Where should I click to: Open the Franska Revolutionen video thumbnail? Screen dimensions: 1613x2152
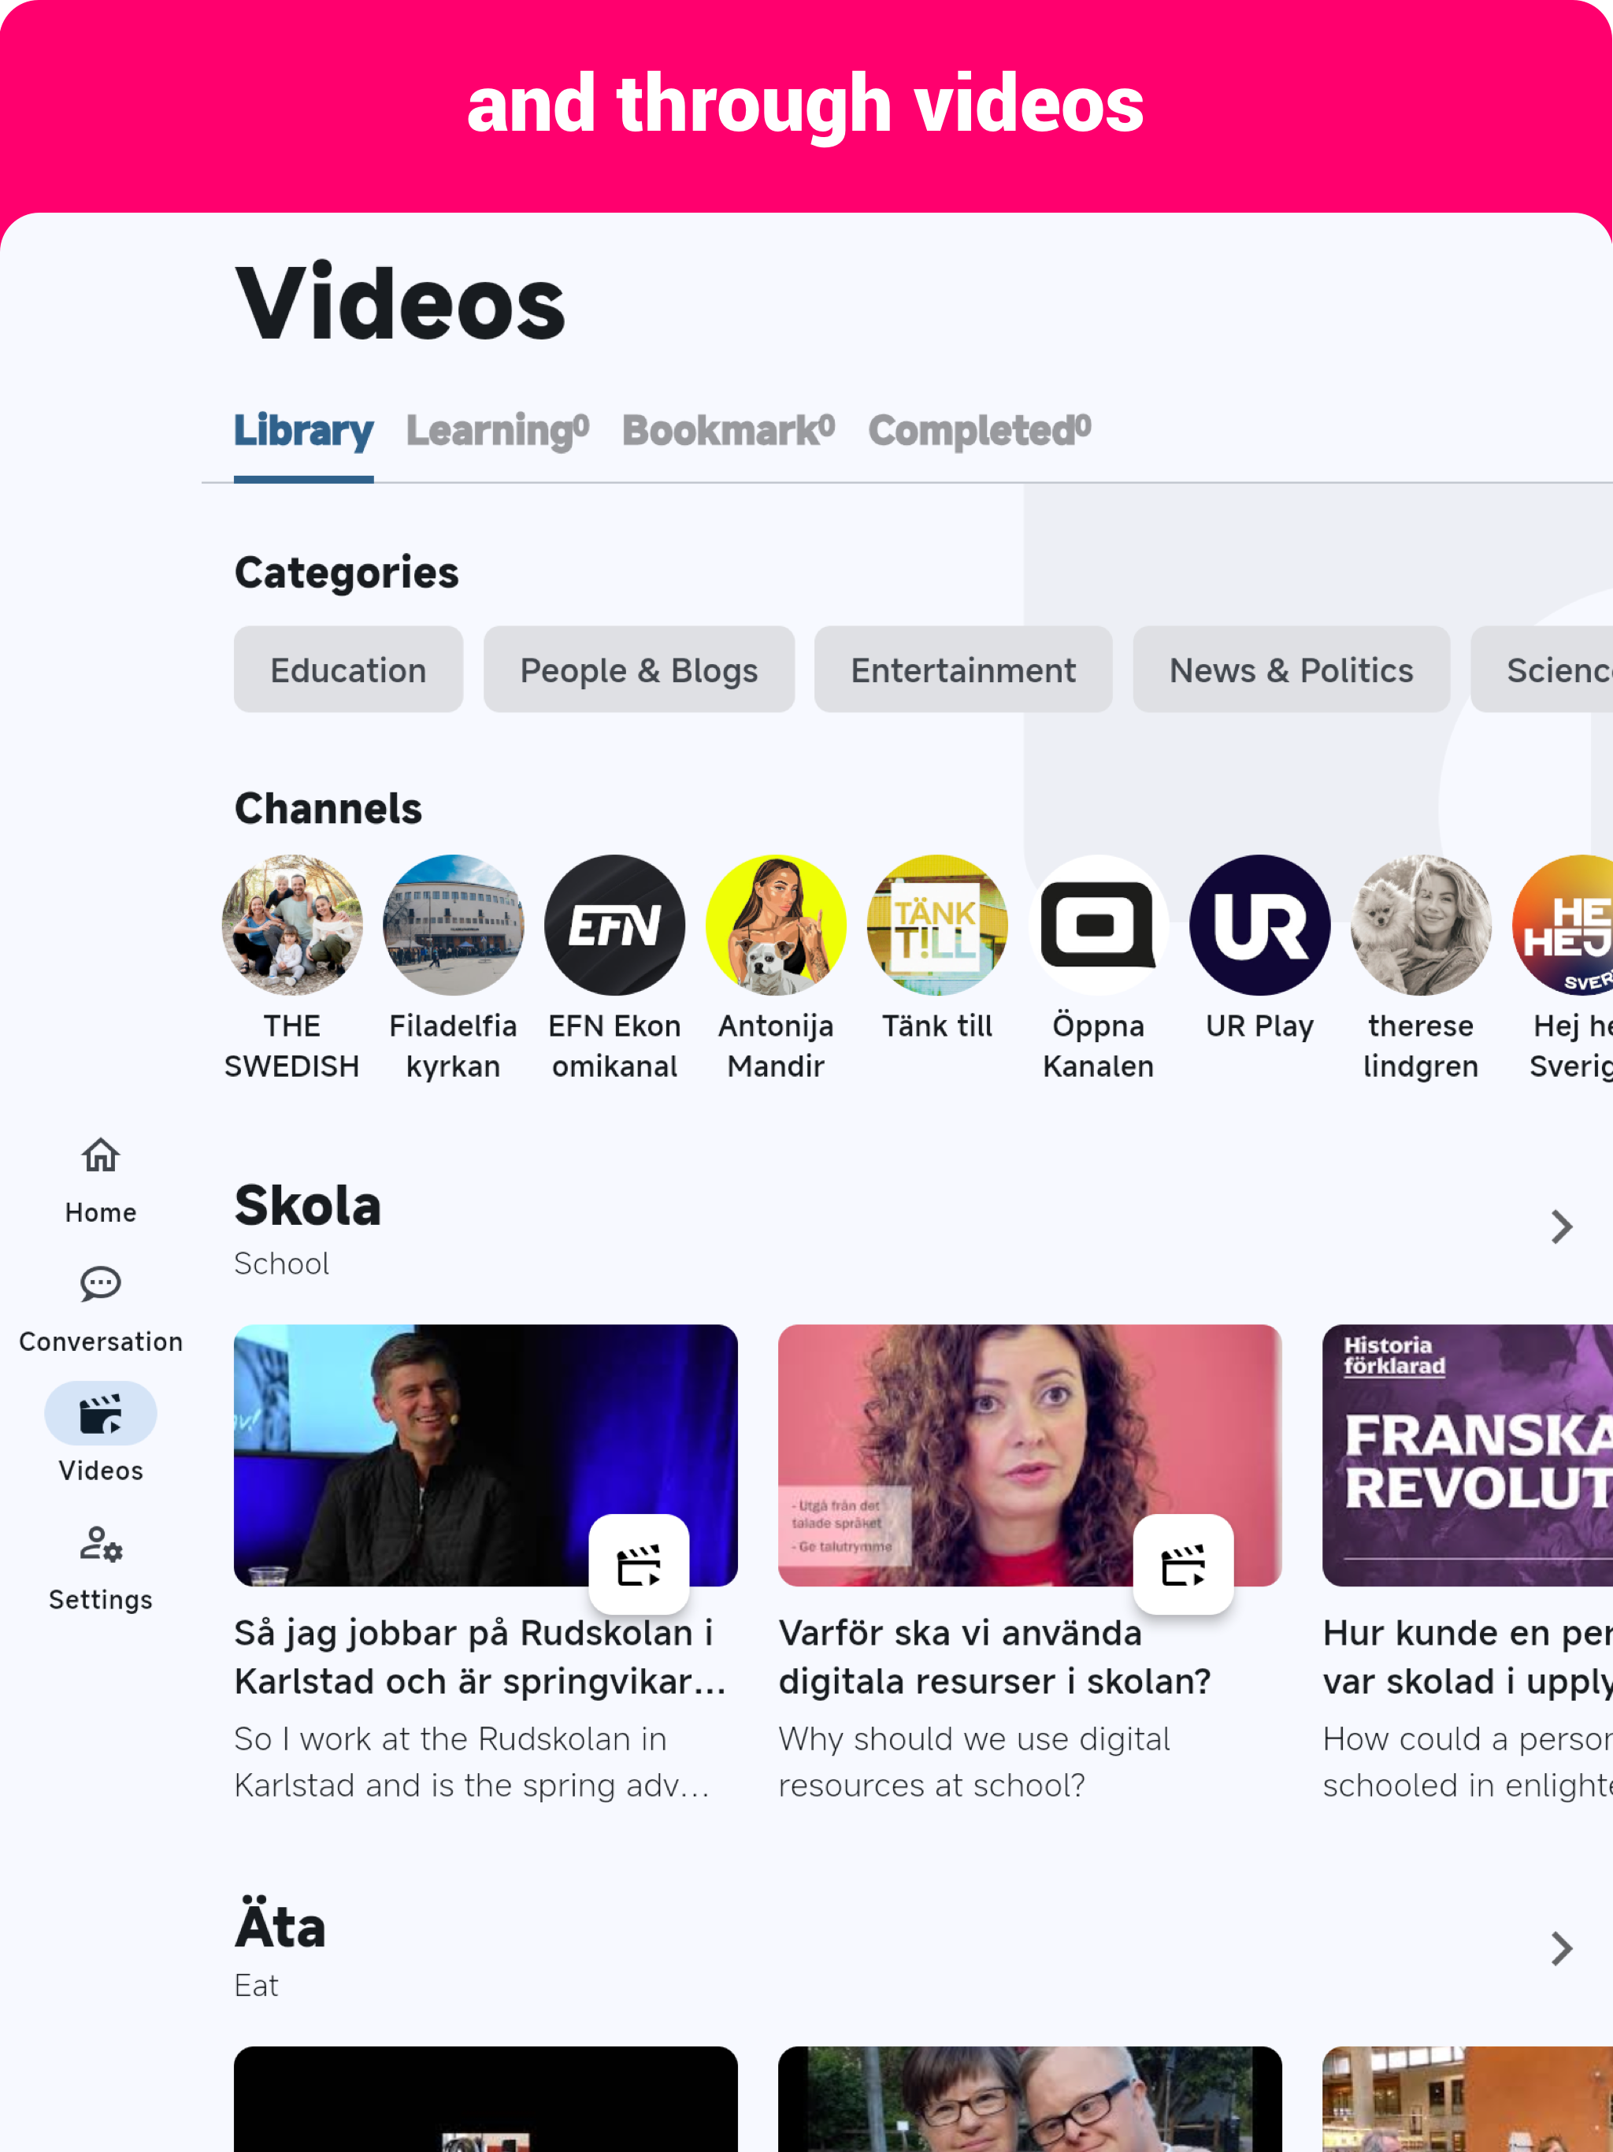pyautogui.click(x=1468, y=1456)
